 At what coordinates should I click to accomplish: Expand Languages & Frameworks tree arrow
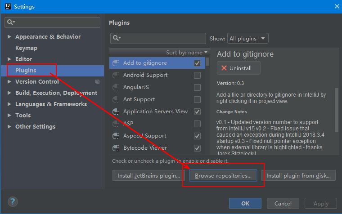point(9,104)
